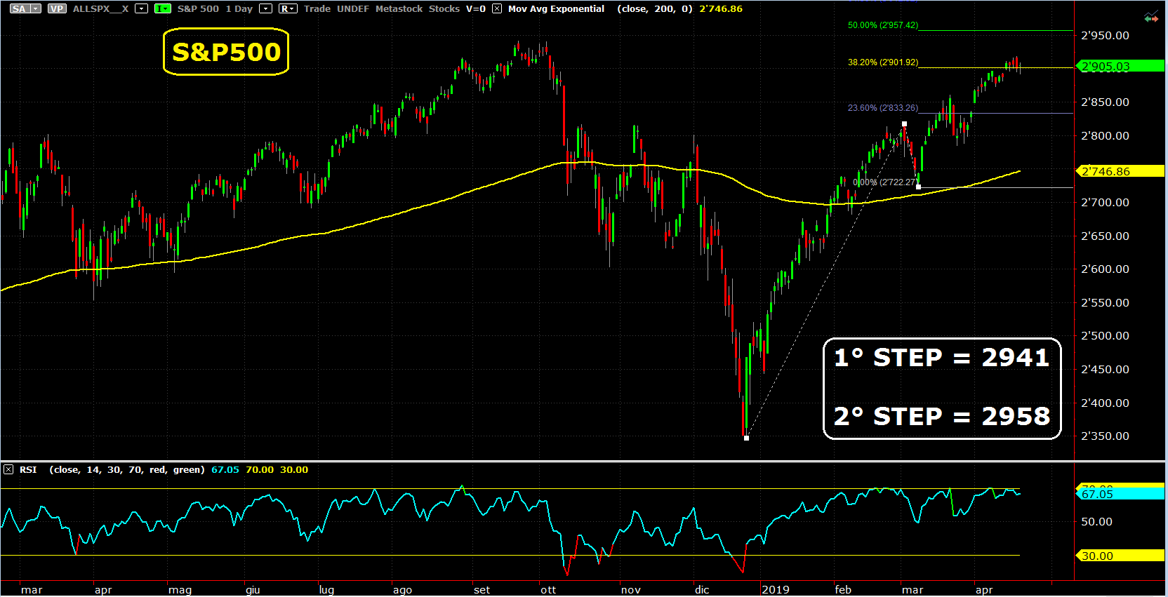Click the Mov Avg Exponential indicator name

pyautogui.click(x=556, y=9)
